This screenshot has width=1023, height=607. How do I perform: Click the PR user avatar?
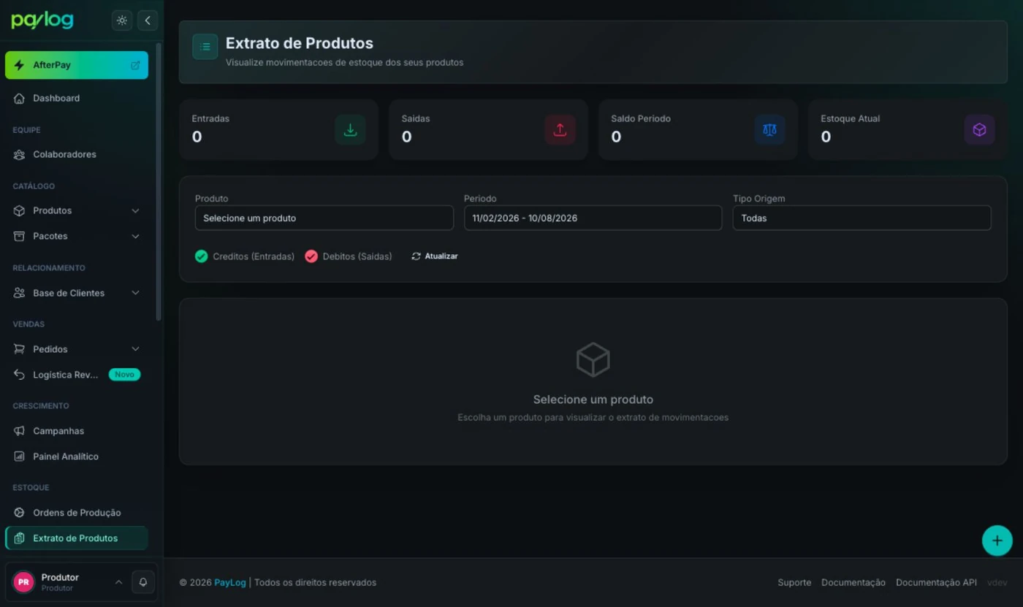(23, 582)
